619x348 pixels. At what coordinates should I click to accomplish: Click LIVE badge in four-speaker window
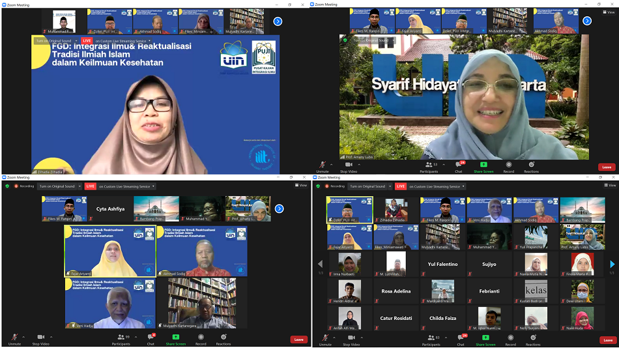[91, 186]
